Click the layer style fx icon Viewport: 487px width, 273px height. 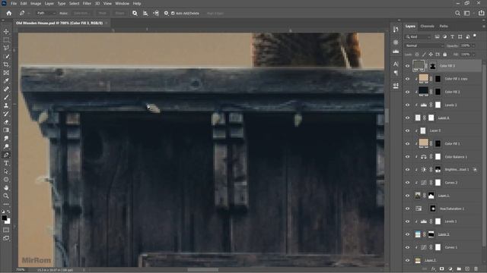coord(433,269)
